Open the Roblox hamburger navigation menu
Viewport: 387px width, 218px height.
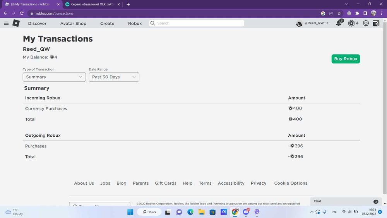tap(7, 23)
